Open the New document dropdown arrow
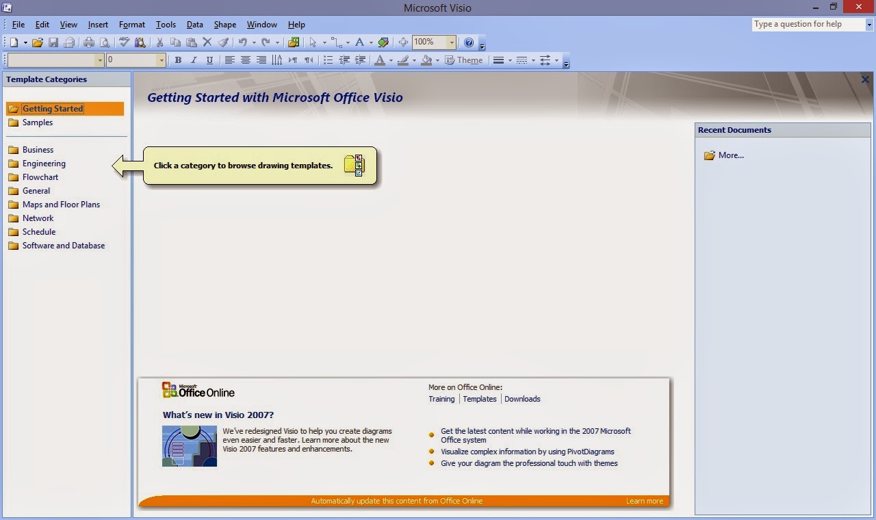Viewport: 876px width, 520px height. coord(25,42)
